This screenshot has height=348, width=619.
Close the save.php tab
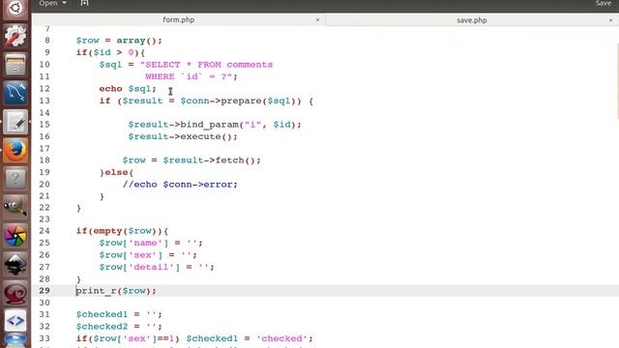[610, 19]
